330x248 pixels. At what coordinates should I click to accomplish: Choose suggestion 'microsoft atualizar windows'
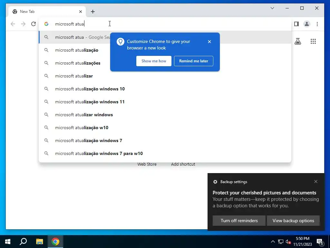click(165, 115)
